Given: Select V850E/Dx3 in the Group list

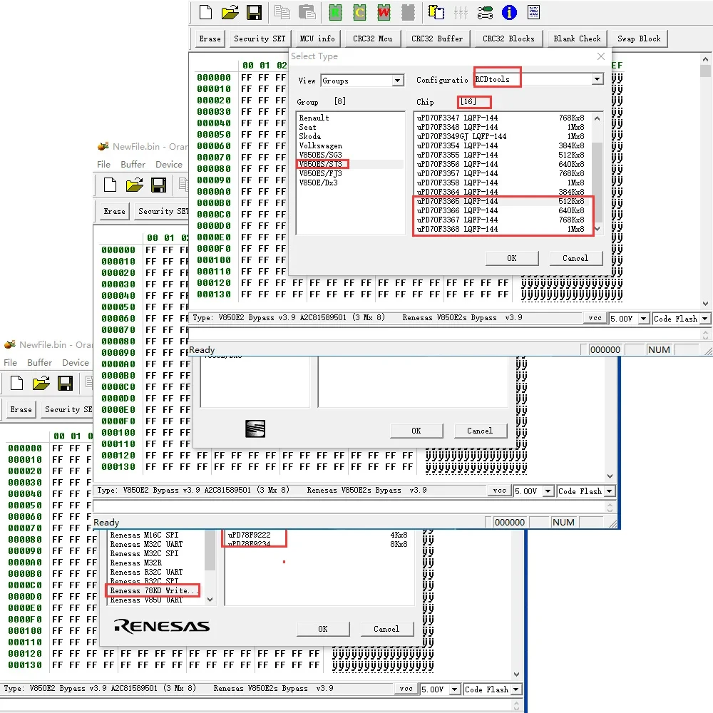Looking at the screenshot, I should 318,183.
